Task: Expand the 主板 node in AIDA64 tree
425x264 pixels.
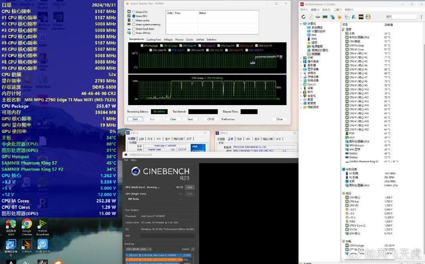Action: pos(301,58)
